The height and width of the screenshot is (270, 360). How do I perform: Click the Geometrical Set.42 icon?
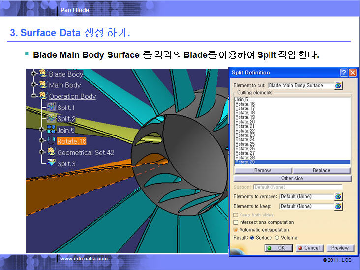[x=51, y=152]
